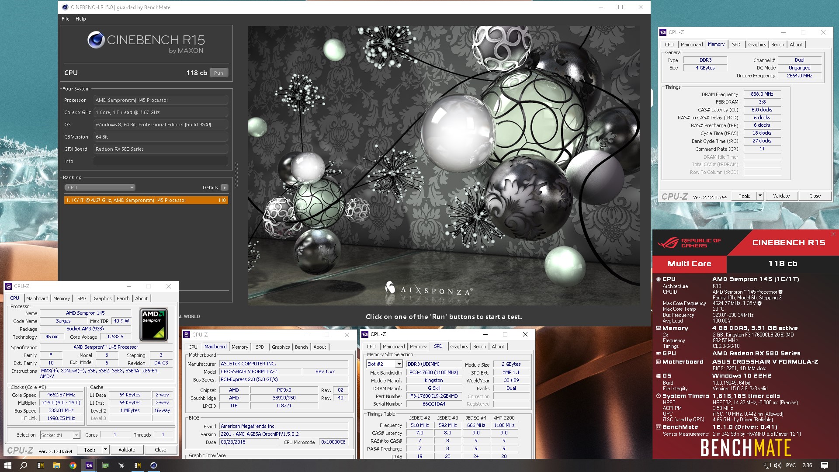Open File Explorer from the taskbar

[x=56, y=465]
